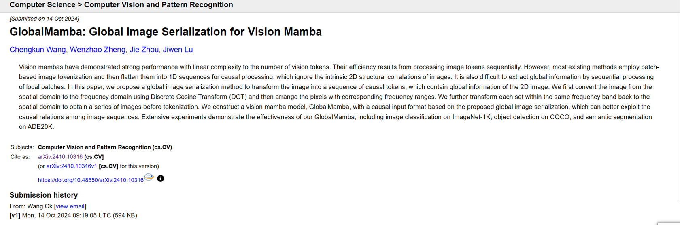Click Computer Vision and Pattern Recognition breadcrumb
The width and height of the screenshot is (680, 225).
click(159, 5)
